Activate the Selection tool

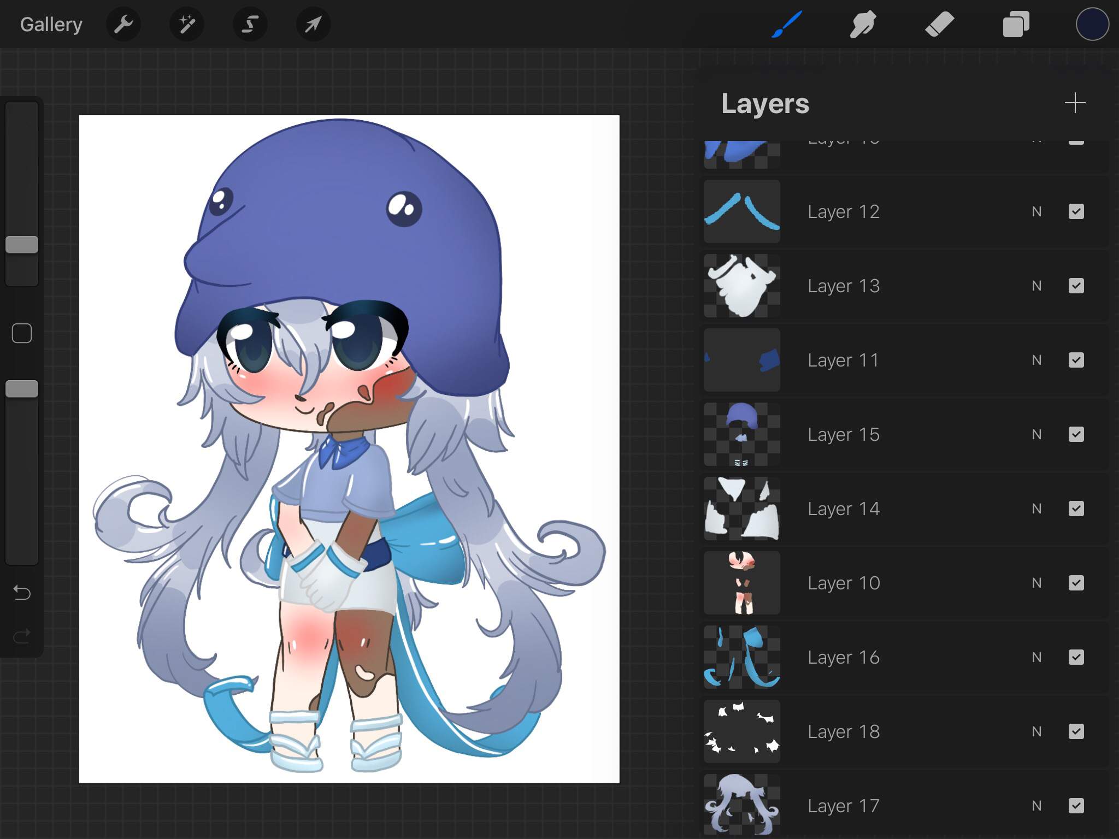[250, 24]
